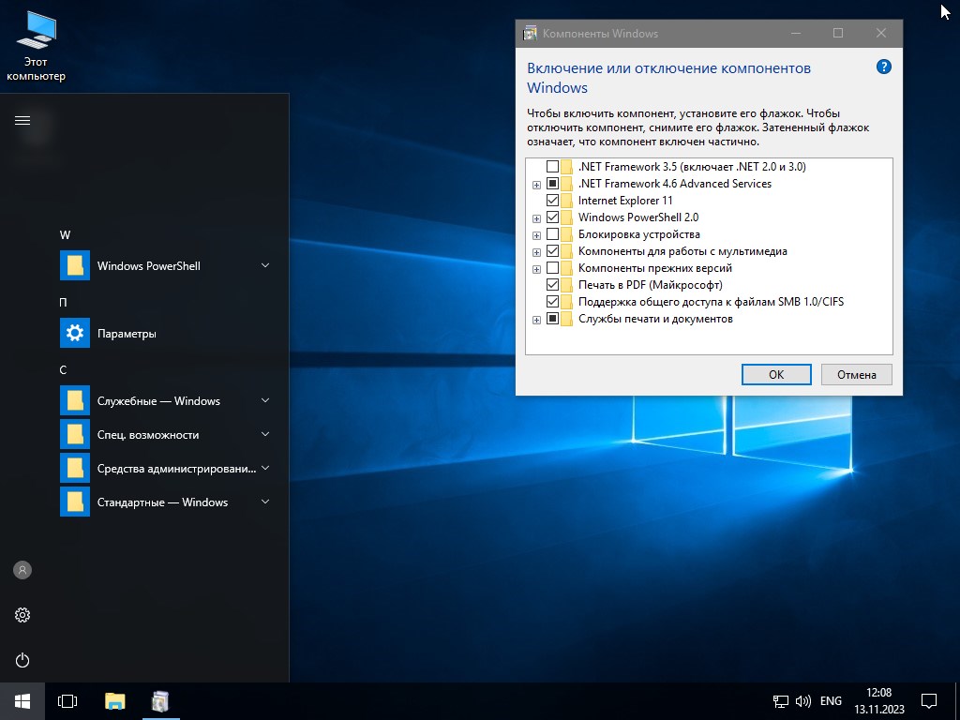Click the user account icon
Viewport: 960px width, 720px height.
[x=22, y=570]
